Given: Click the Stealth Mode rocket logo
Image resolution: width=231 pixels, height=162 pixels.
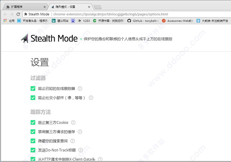Looking at the screenshot, I should point(25,38).
